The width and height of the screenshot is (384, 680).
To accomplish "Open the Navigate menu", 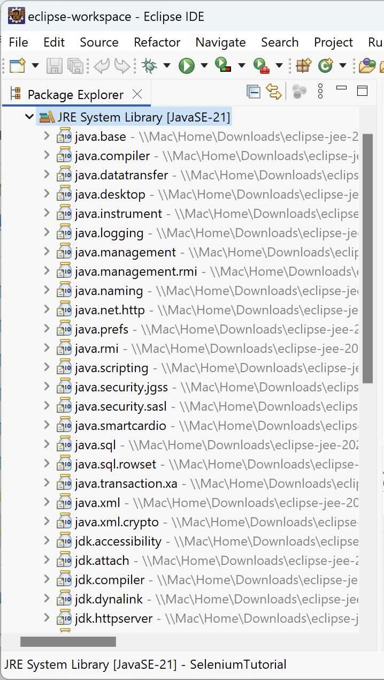I will point(220,42).
